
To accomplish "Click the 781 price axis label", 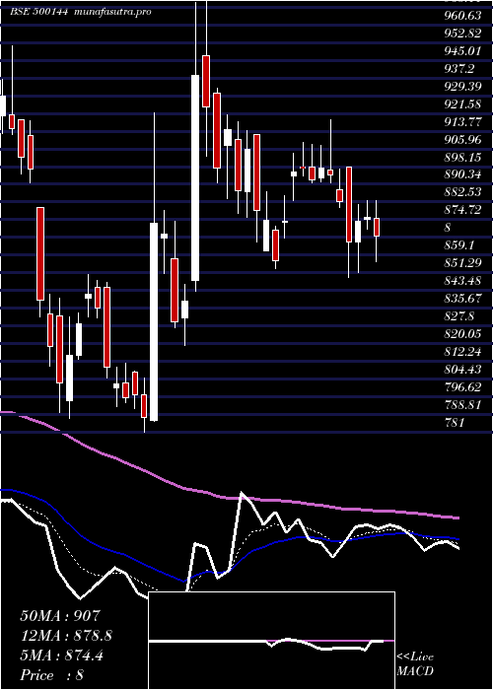I will [455, 423].
